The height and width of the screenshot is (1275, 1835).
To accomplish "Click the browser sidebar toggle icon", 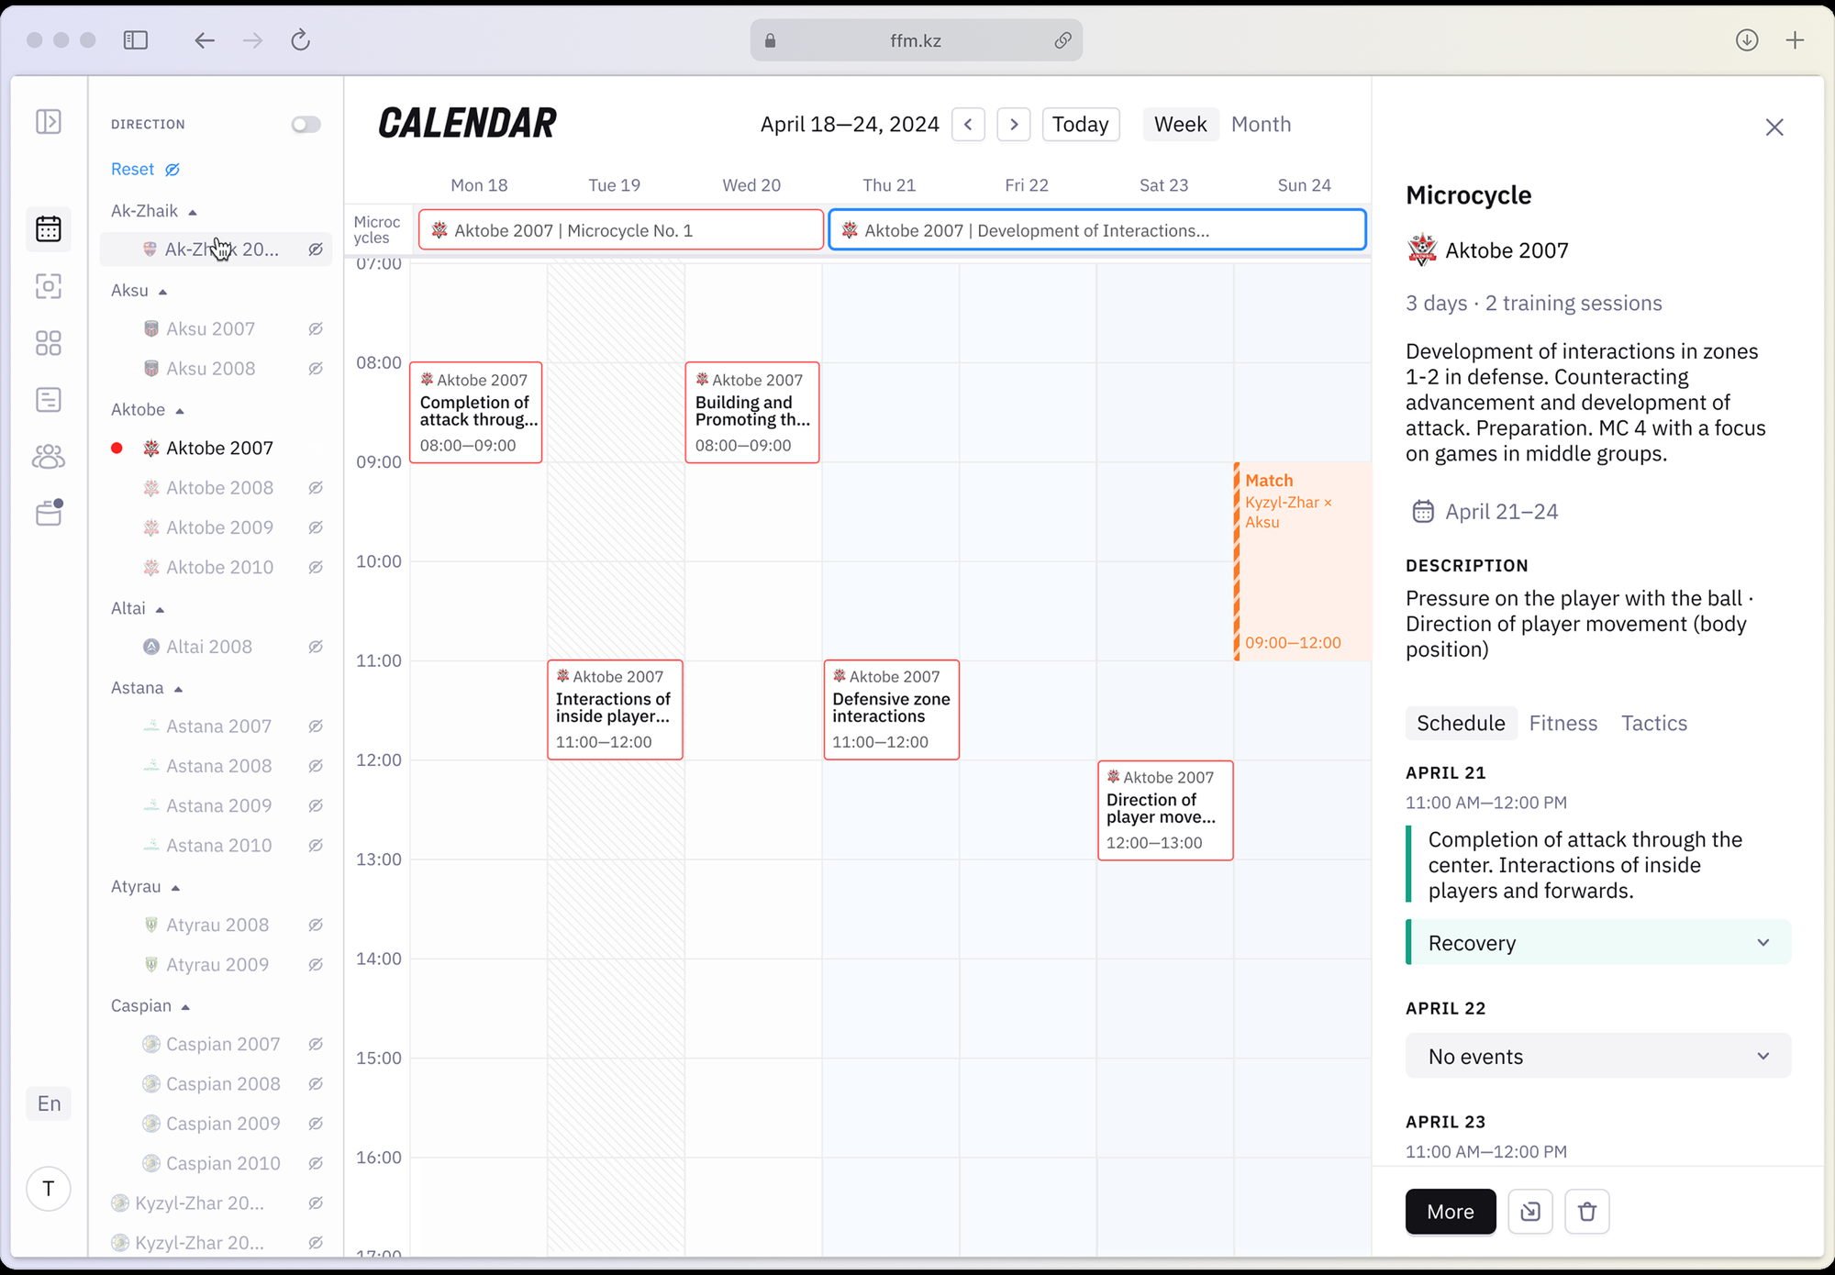I will click(x=136, y=40).
